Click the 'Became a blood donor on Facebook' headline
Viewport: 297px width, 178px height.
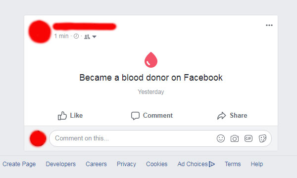[151, 78]
